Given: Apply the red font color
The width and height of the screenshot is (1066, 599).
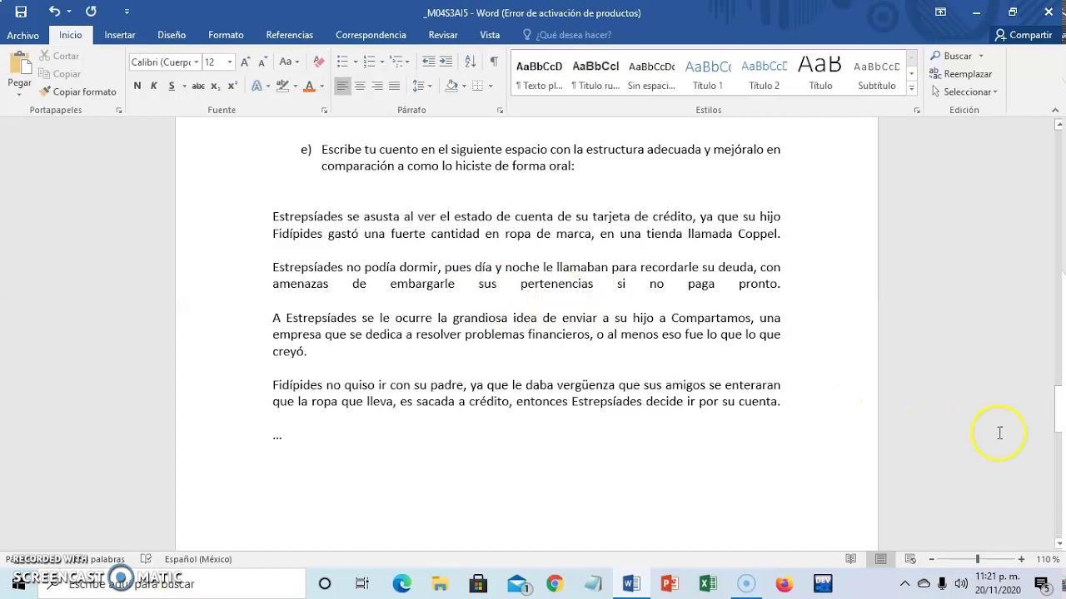Looking at the screenshot, I should 309,86.
